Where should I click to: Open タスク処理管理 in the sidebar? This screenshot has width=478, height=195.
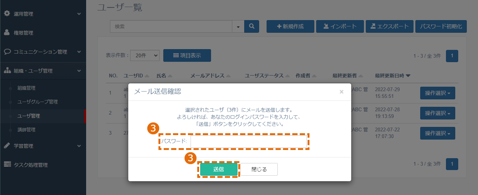pyautogui.click(x=43, y=165)
